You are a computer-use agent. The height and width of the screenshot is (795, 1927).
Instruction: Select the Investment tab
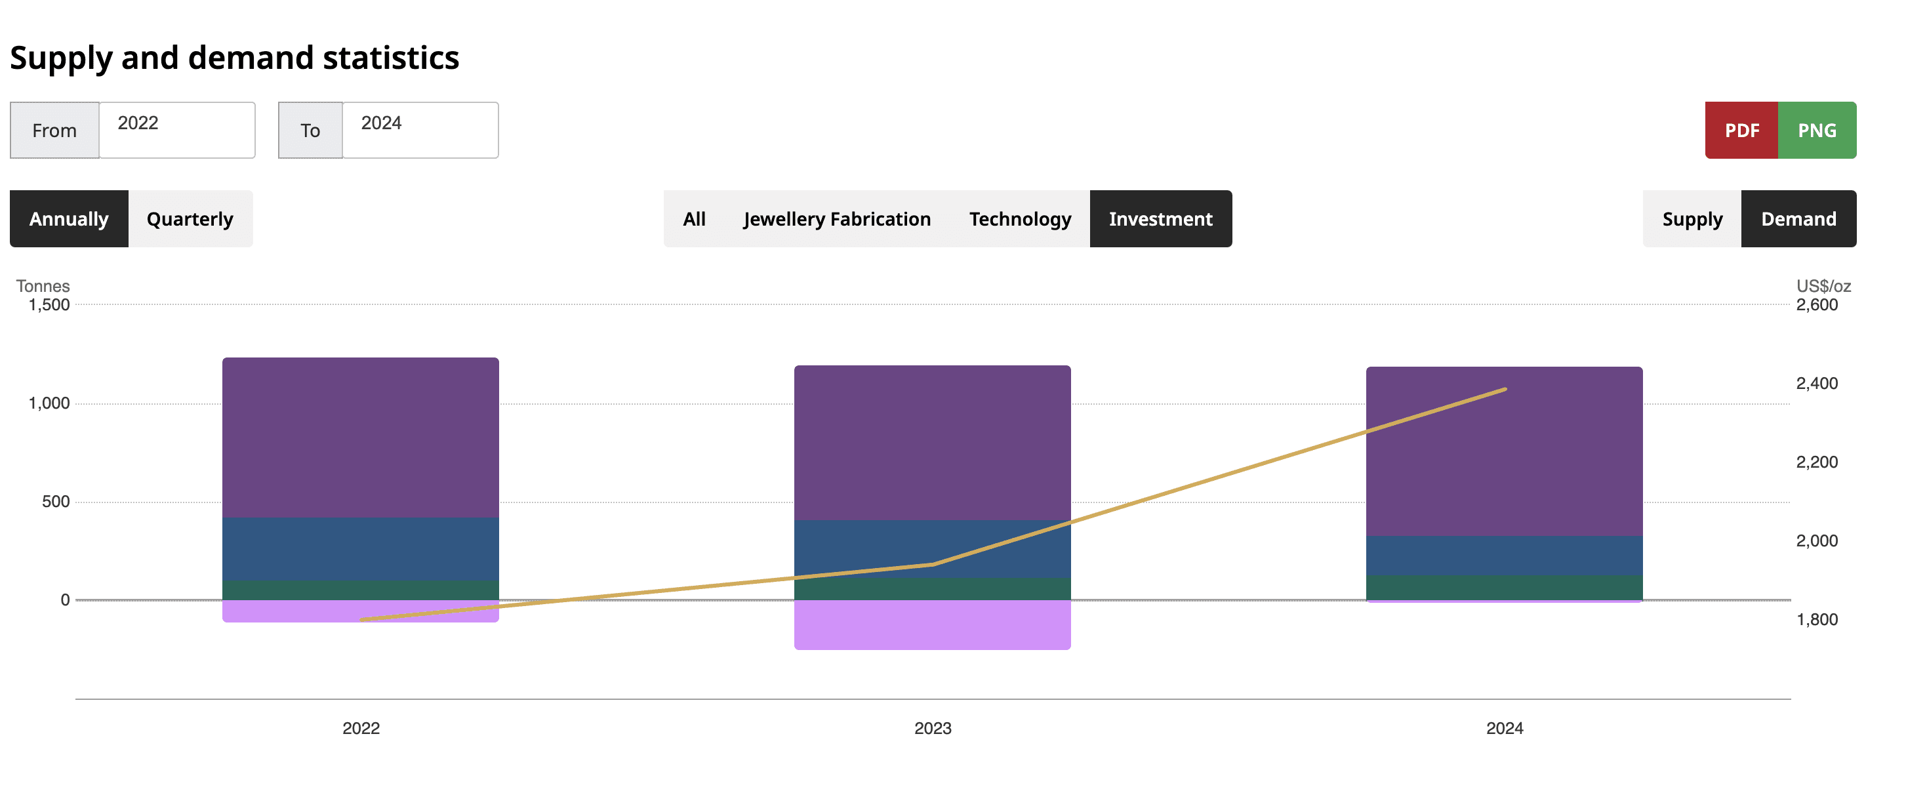coord(1160,218)
